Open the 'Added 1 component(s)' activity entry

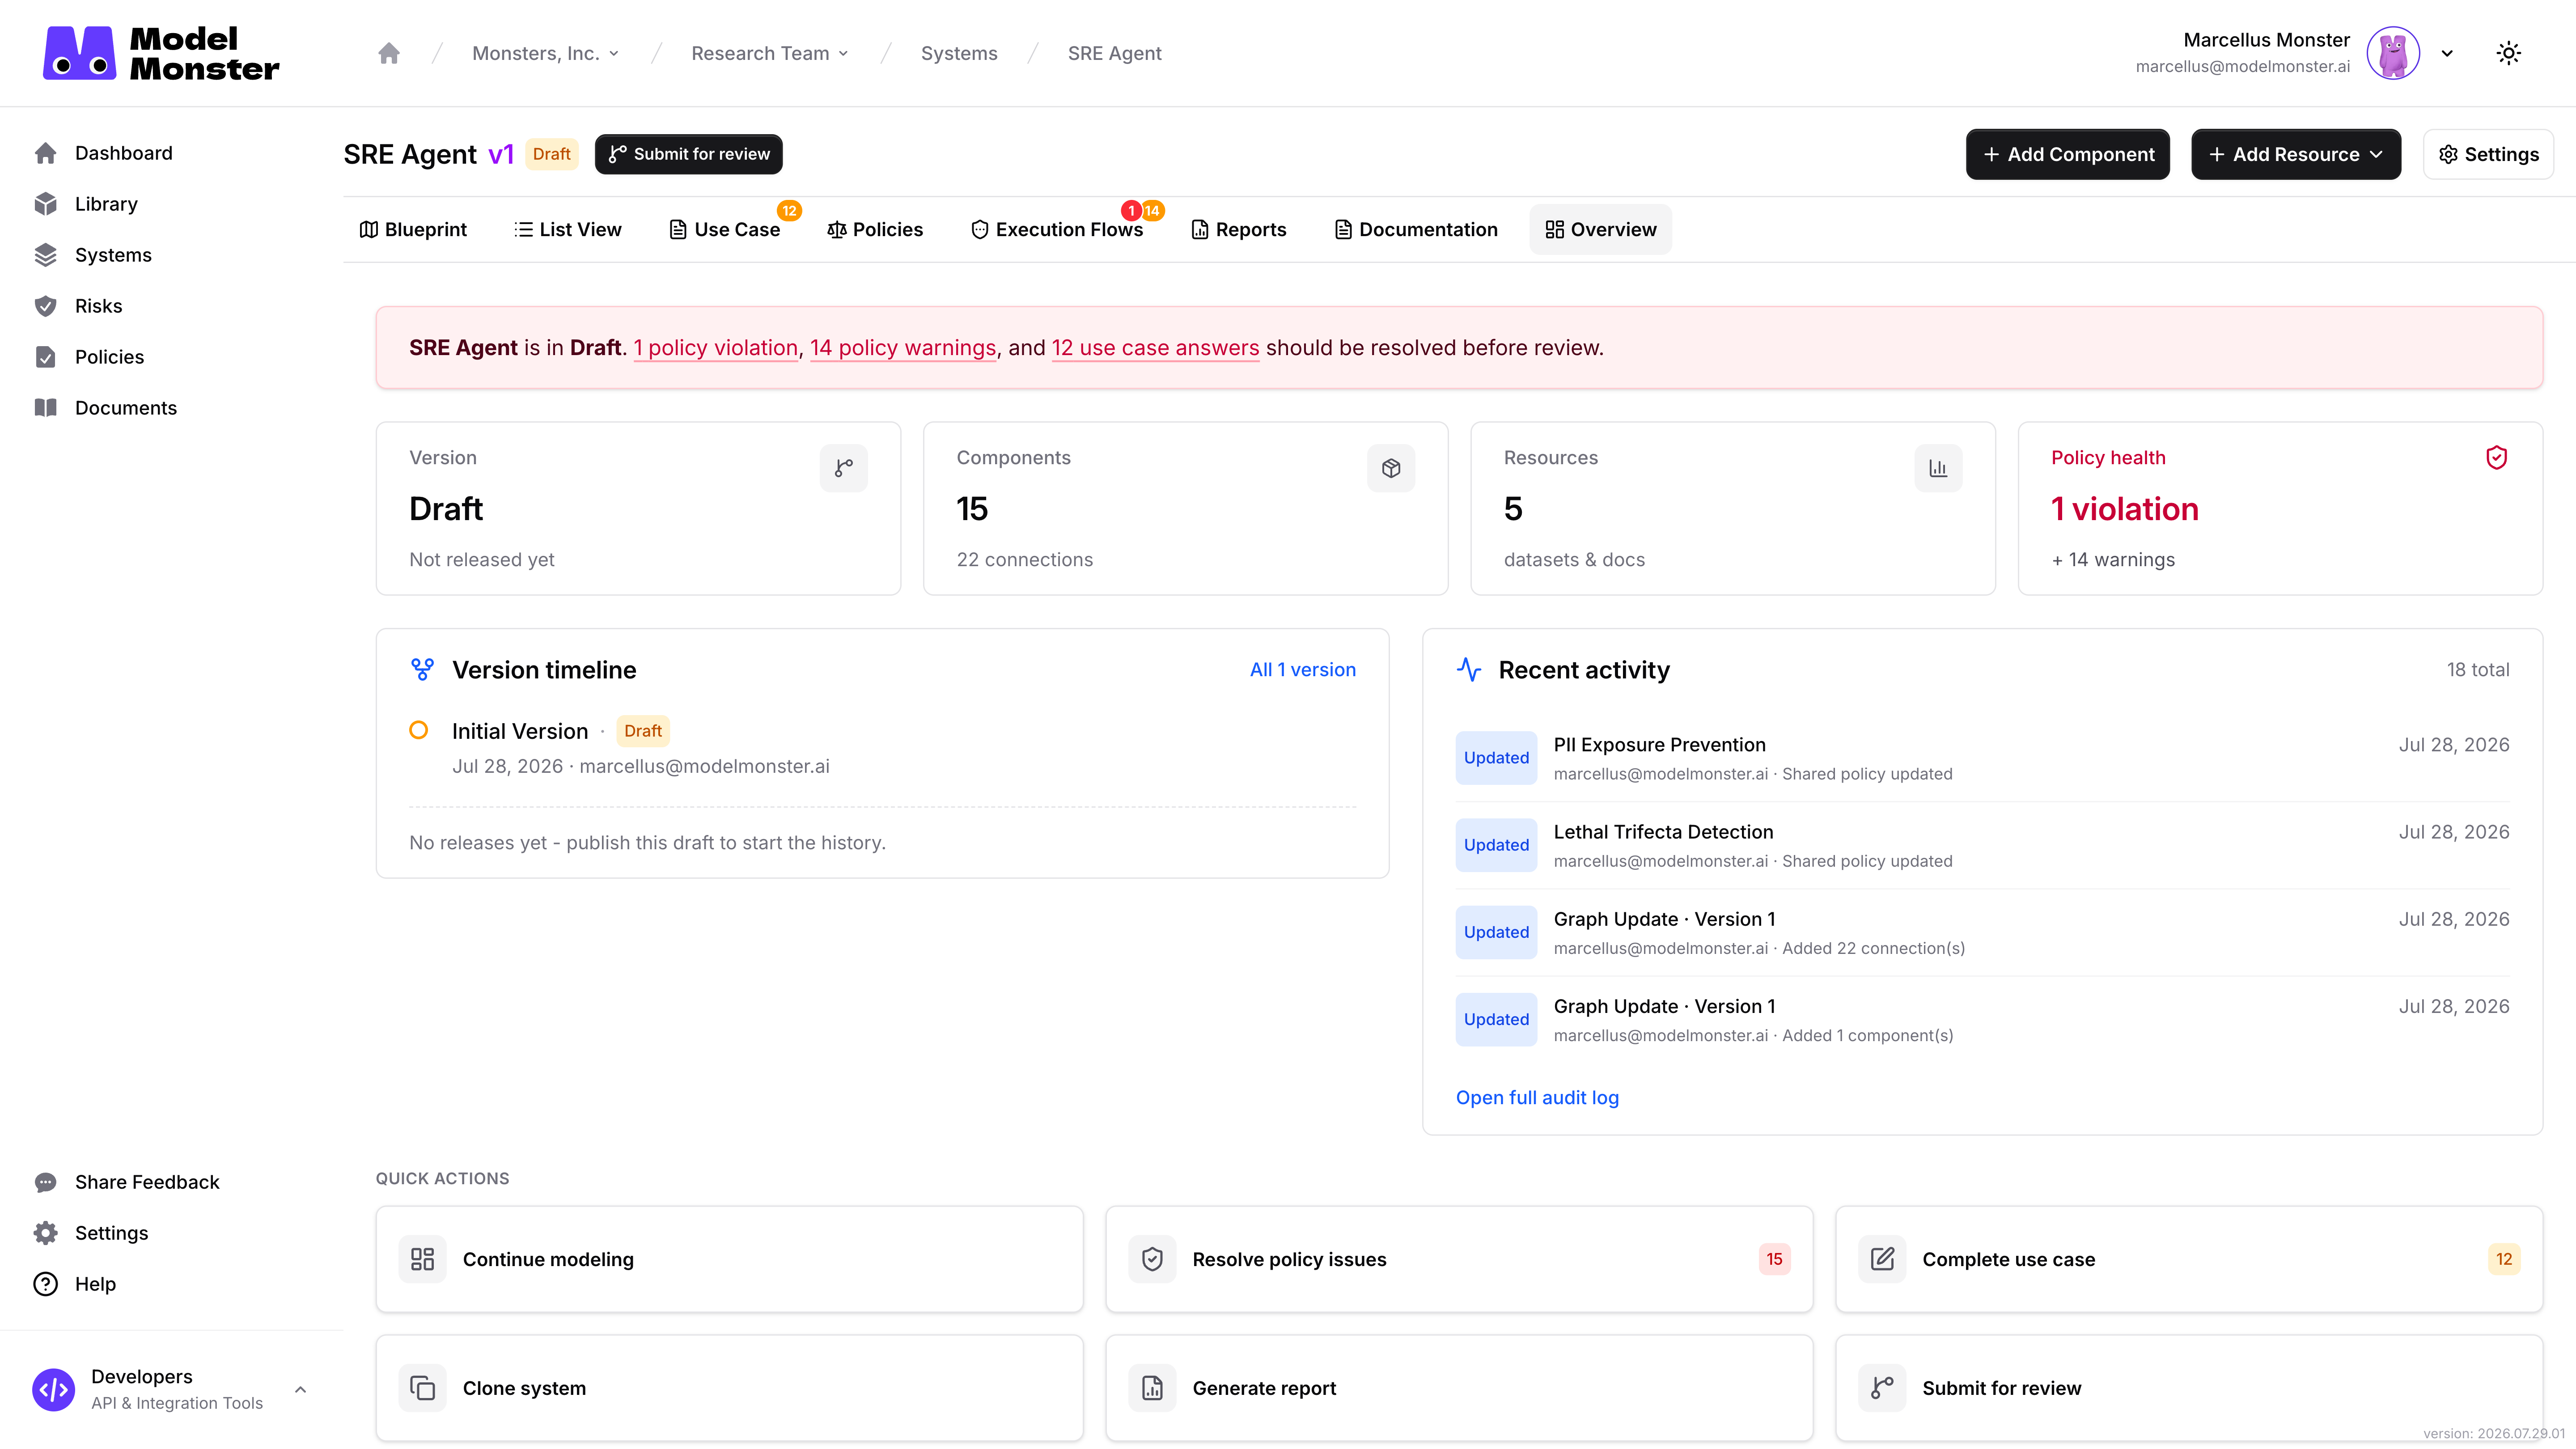(1982, 1019)
